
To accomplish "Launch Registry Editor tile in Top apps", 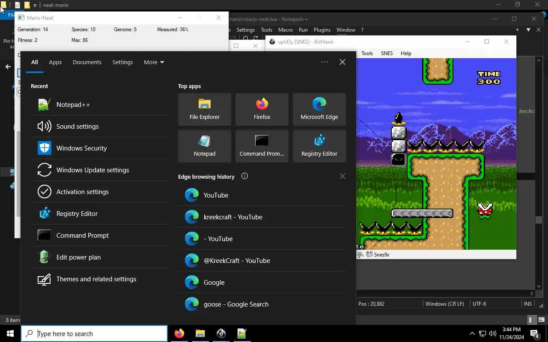I will point(319,146).
